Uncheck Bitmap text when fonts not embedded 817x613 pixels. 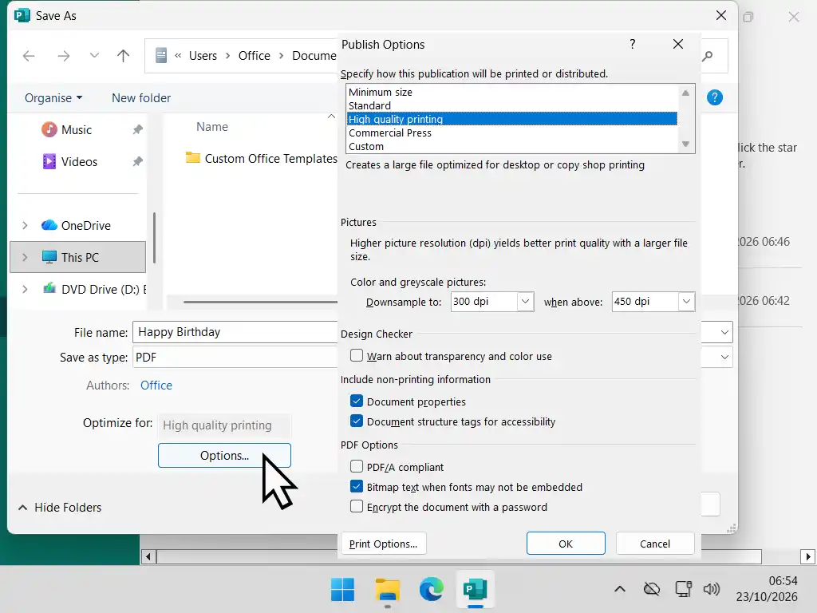[x=357, y=486]
